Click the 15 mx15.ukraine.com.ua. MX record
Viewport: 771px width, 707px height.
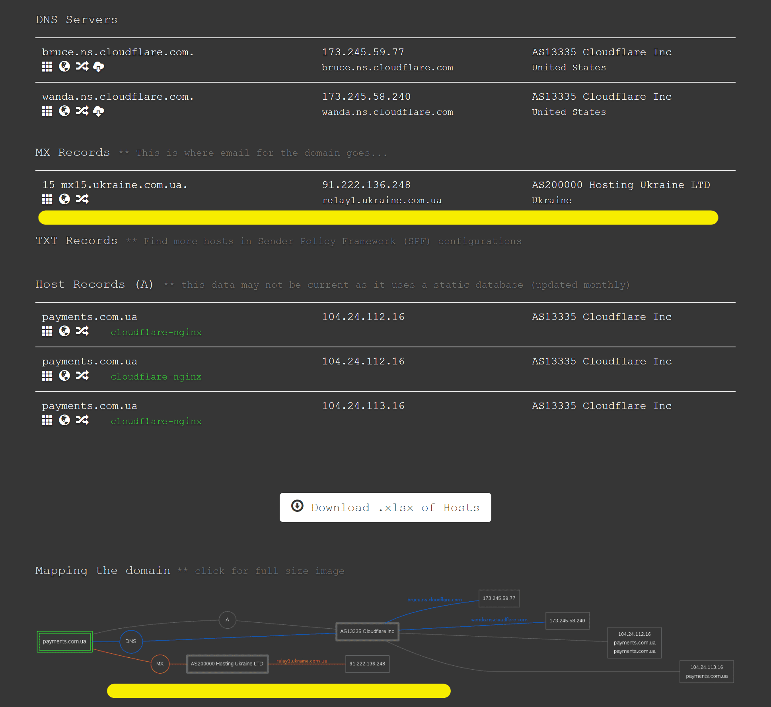(x=115, y=185)
